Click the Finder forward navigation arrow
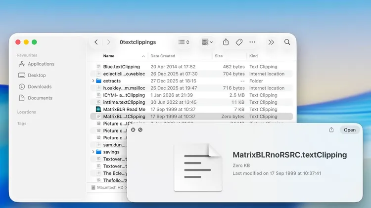This screenshot has height=208, width=371. coord(108,42)
